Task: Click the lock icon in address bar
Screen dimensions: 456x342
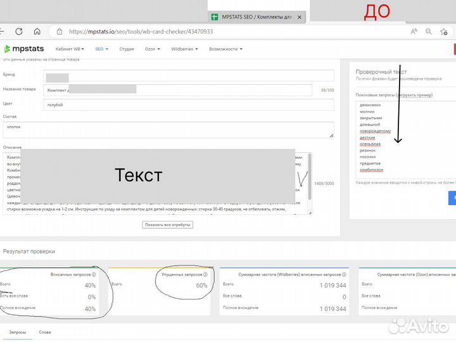Action: coord(60,32)
